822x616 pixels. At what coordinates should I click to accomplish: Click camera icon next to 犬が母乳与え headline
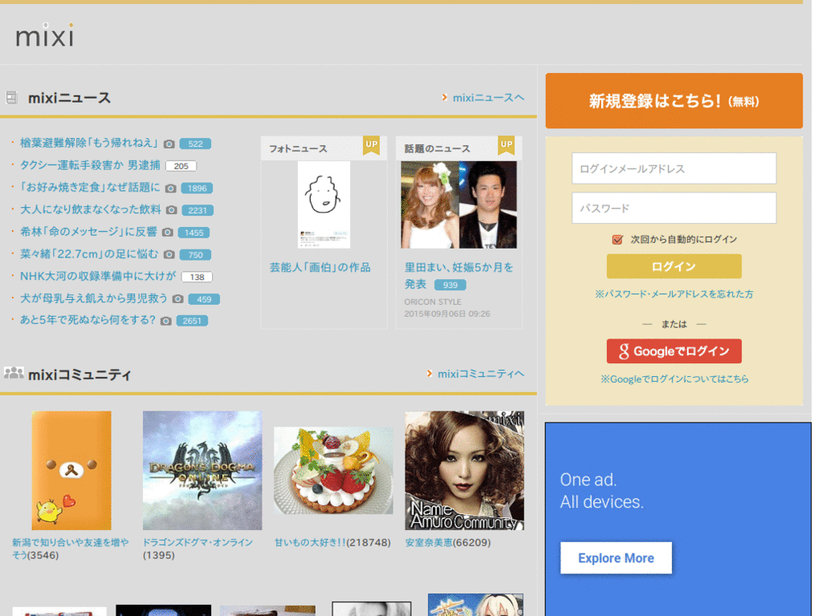(177, 299)
